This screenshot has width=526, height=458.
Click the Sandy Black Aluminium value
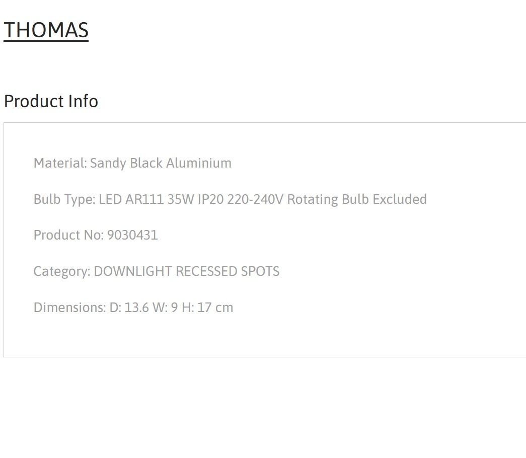tap(161, 163)
